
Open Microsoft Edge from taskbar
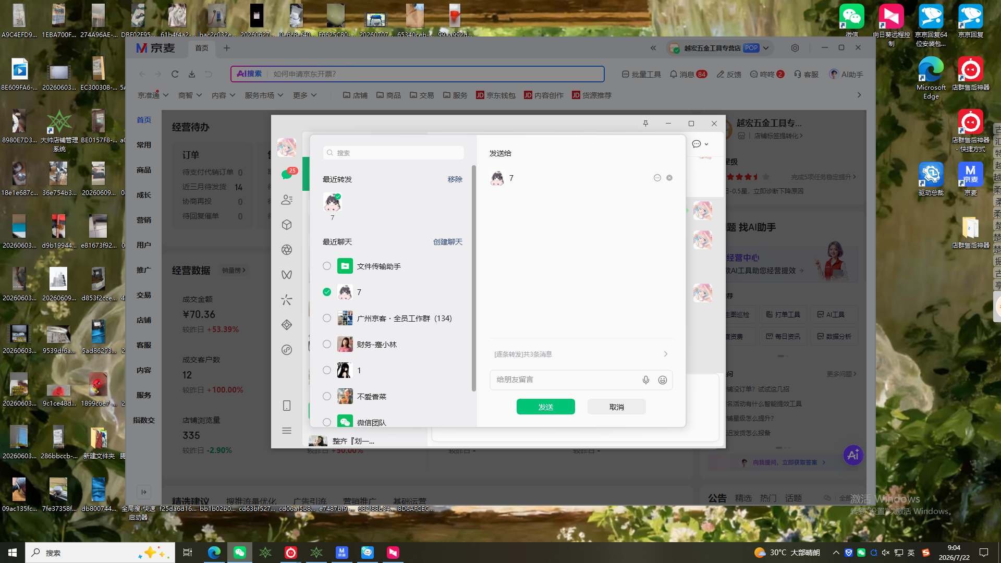point(214,553)
